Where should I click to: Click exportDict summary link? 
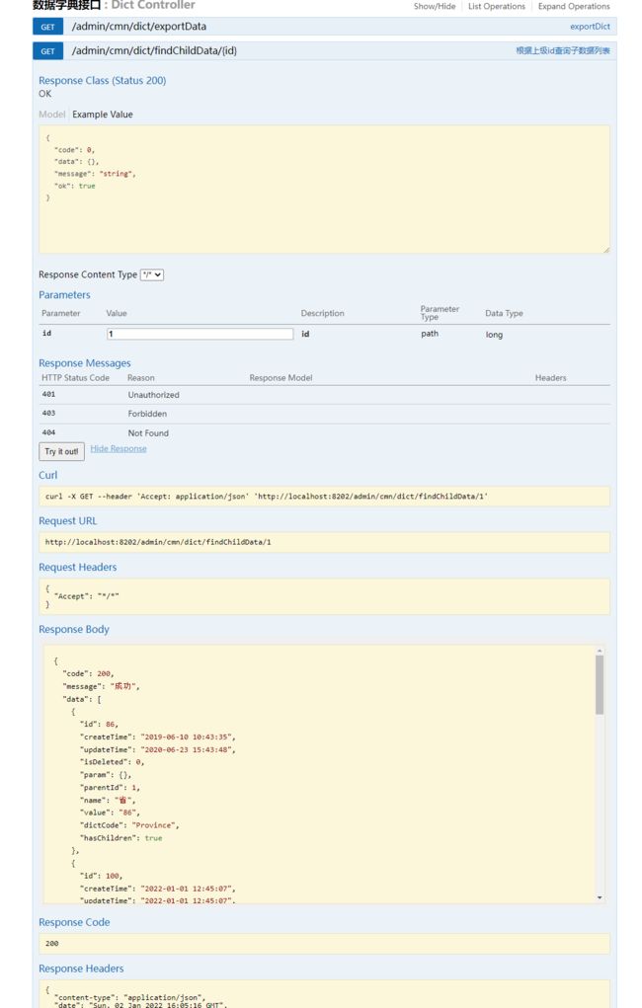tap(590, 27)
